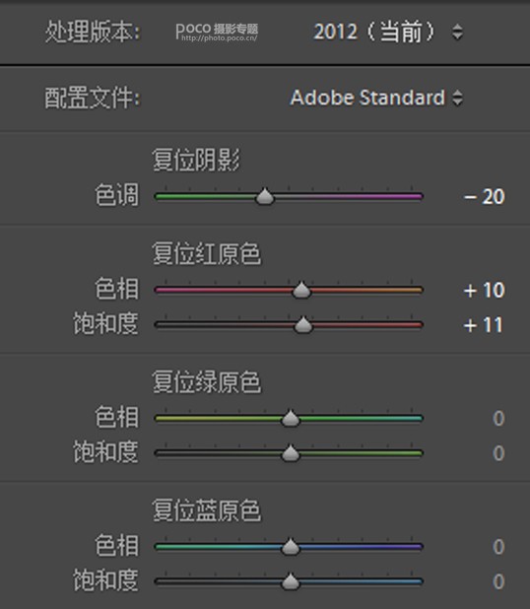Image resolution: width=530 pixels, height=609 pixels.
Task: Click the shadow 色调 slider handle
Action: pos(265,196)
